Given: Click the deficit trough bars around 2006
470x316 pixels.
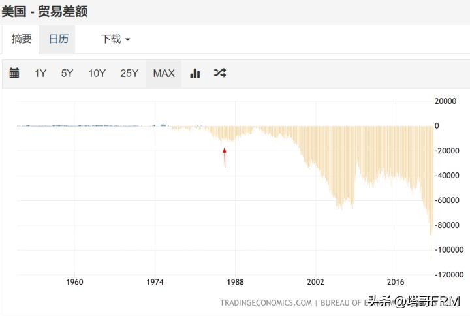Looking at the screenshot, I should (x=339, y=168).
